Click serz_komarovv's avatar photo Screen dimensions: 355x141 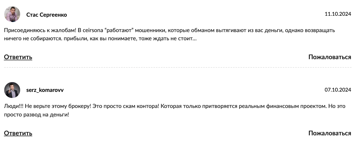coord(12,90)
